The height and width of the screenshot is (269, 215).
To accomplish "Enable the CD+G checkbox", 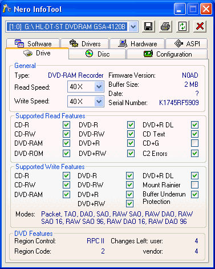I will pos(195,143).
